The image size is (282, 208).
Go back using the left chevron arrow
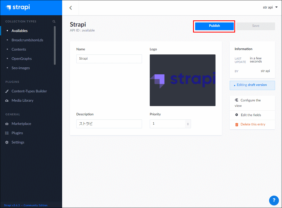71,8
